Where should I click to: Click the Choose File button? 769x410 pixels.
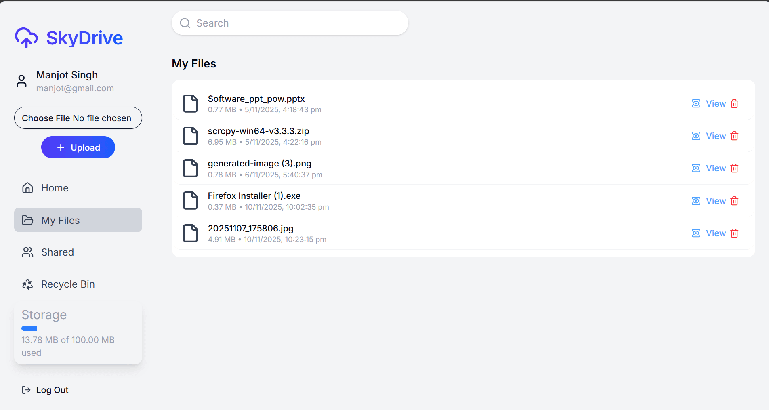pyautogui.click(x=46, y=118)
